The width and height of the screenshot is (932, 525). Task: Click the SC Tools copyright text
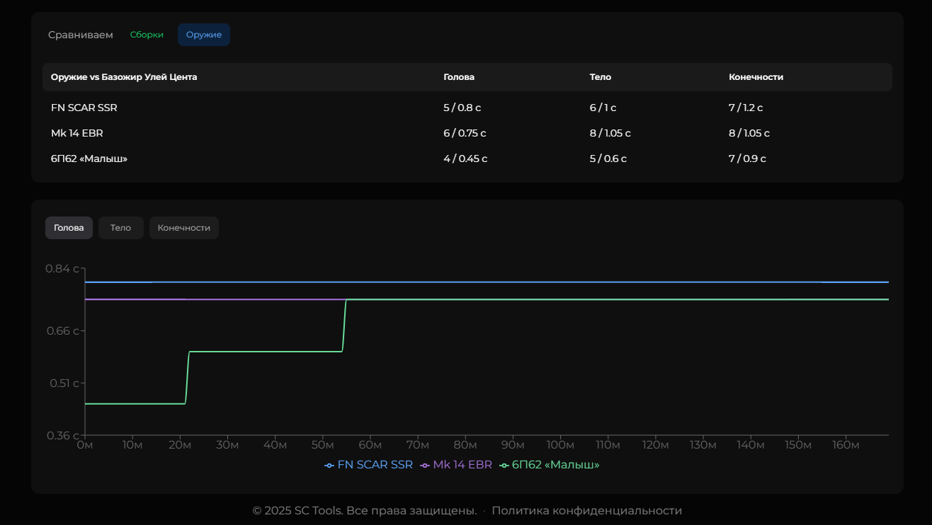365,511
